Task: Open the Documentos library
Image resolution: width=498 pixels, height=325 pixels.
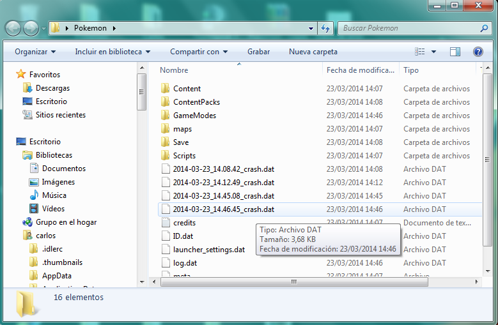Action: 64,169
